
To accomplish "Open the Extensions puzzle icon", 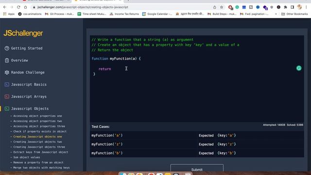I will [285, 7].
